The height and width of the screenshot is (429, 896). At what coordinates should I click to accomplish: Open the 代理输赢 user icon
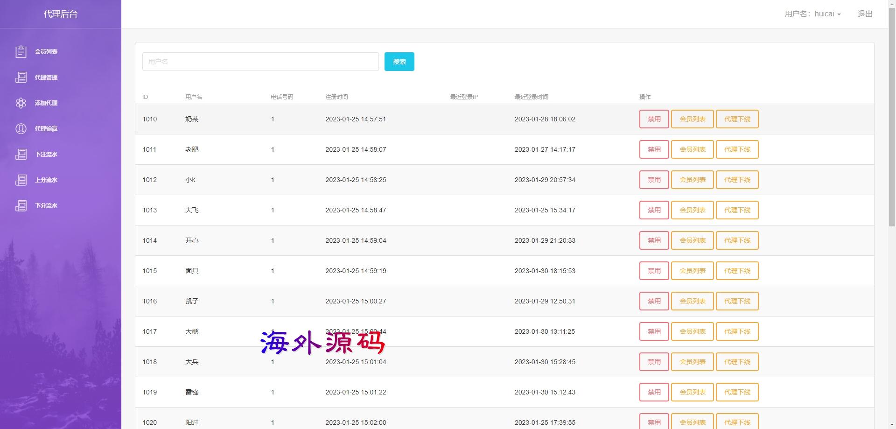pyautogui.click(x=21, y=128)
